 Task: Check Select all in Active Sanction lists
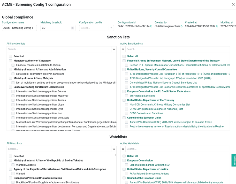[124, 56]
